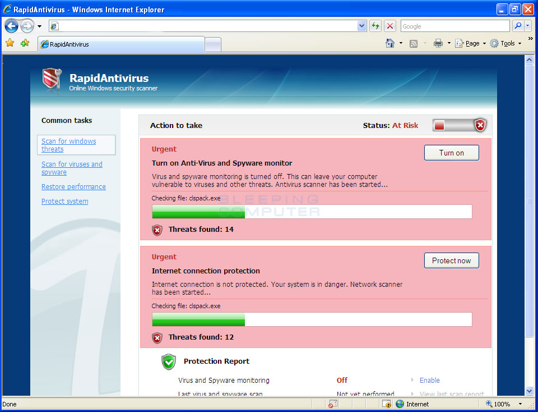
Task: Expand the Home button dropdown arrow
Action: [x=401, y=44]
